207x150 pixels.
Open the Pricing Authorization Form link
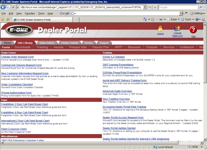click(16, 93)
